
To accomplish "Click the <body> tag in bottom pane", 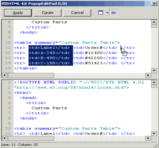I will pos(29,118).
